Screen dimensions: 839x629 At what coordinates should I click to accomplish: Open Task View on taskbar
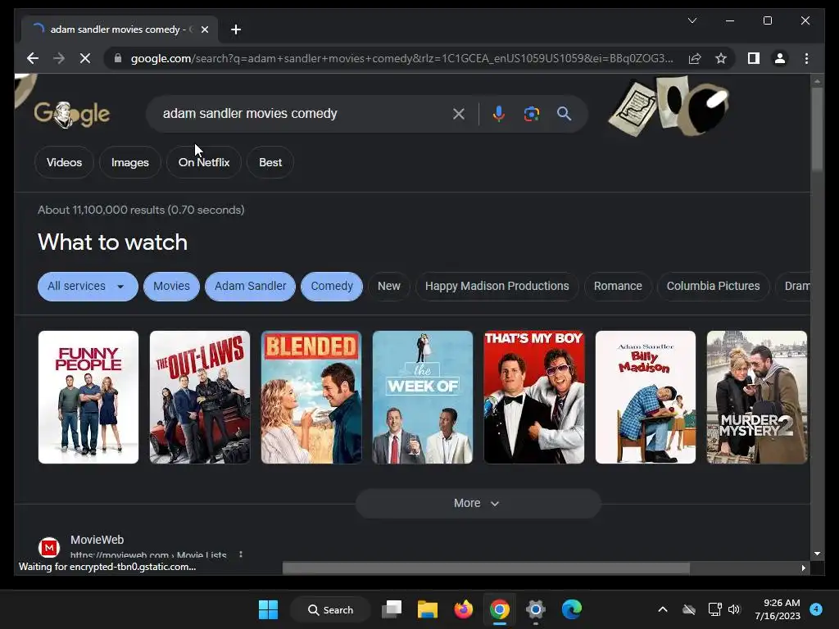click(392, 609)
